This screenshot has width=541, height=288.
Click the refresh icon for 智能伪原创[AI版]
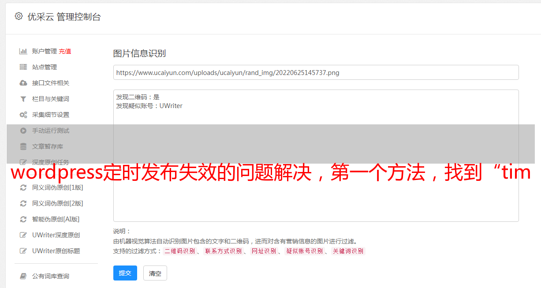[23, 219]
